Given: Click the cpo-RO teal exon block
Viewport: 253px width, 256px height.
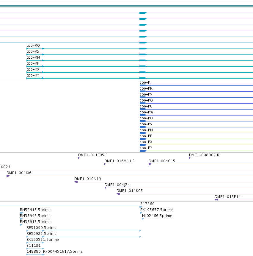Looking at the screenshot, I should tap(143, 49).
